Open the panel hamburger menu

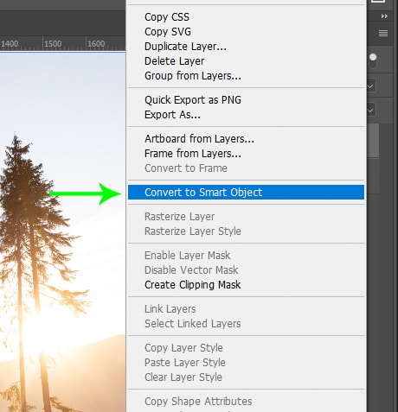(x=383, y=34)
